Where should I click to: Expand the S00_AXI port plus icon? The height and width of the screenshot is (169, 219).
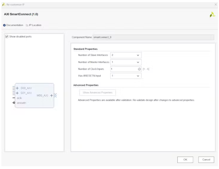click(x=17, y=88)
